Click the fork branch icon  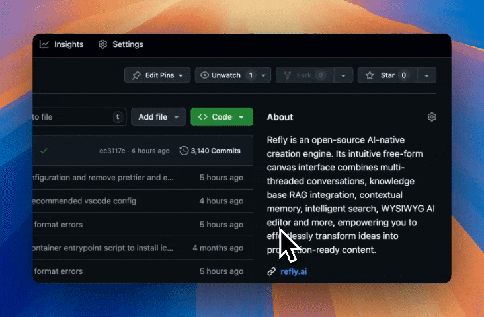[288, 75]
